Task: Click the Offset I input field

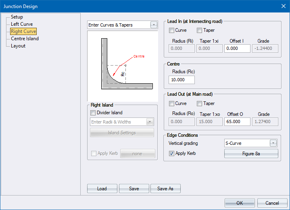Action: (x=237, y=48)
